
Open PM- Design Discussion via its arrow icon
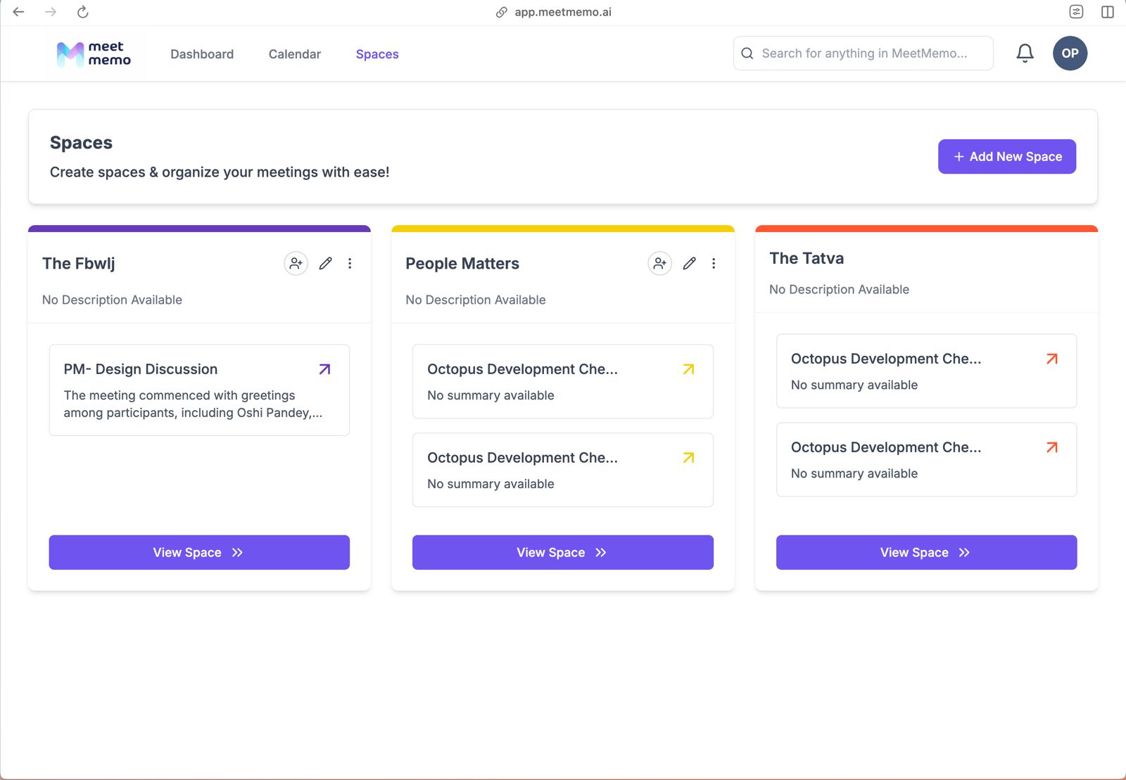coord(324,369)
